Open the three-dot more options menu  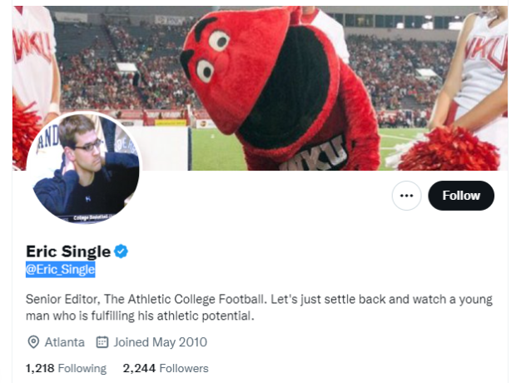coord(406,196)
